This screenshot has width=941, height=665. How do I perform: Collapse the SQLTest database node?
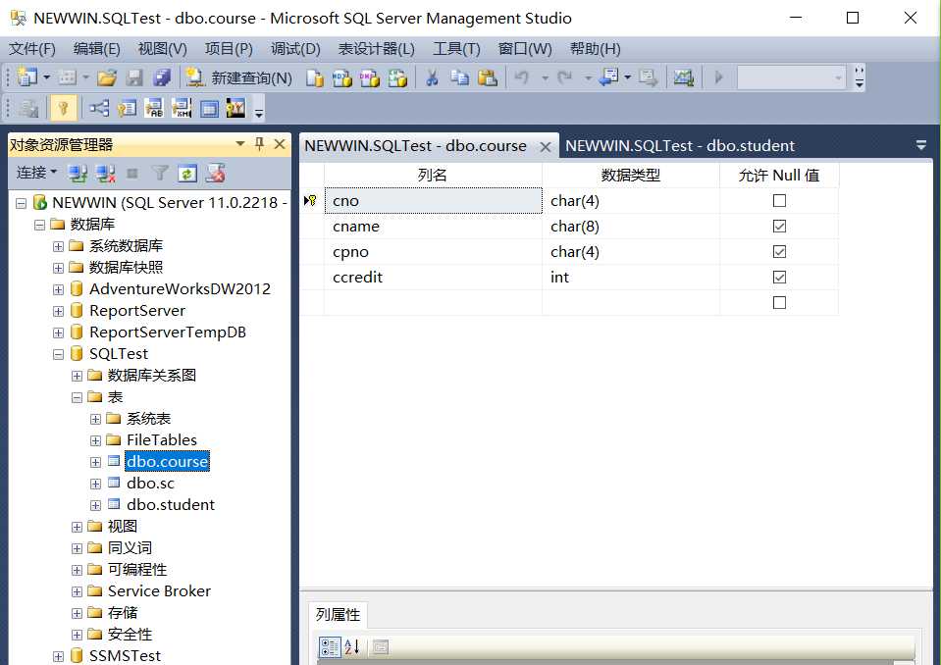click(x=58, y=354)
